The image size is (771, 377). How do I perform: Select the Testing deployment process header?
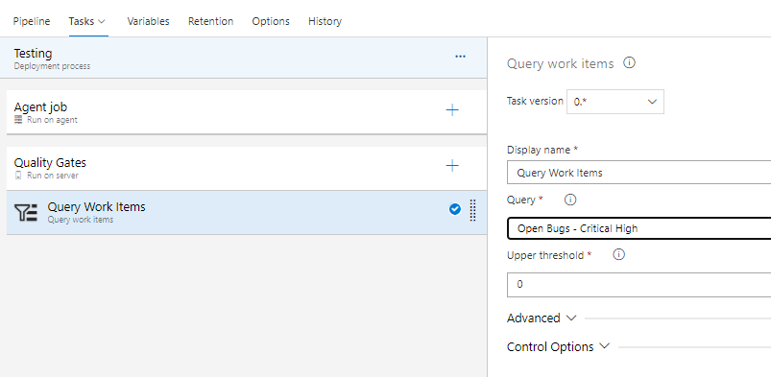(243, 58)
